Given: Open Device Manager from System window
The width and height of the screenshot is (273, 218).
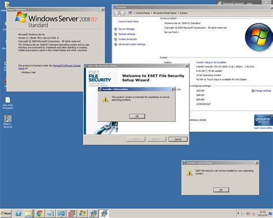Looking at the screenshot, I should tap(127, 29).
